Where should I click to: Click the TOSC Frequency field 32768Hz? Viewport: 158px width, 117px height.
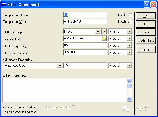[x=85, y=52]
